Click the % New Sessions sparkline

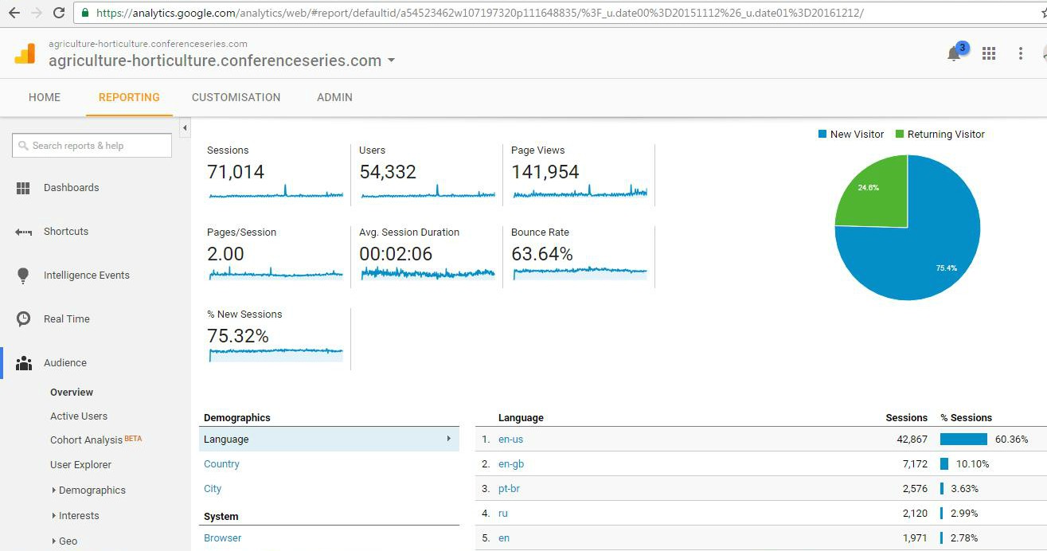tap(275, 354)
